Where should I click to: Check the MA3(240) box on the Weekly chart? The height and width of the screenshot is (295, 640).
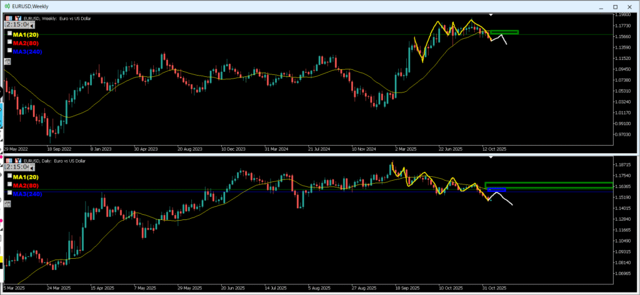coord(9,51)
